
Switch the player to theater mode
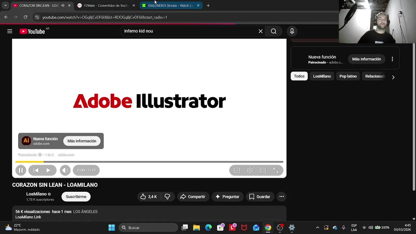coord(263,170)
